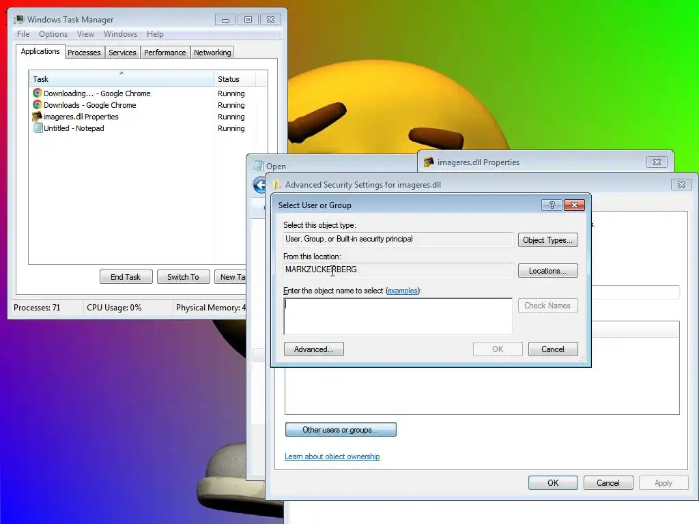
Task: Switch to the Performance tab
Action: tap(165, 53)
